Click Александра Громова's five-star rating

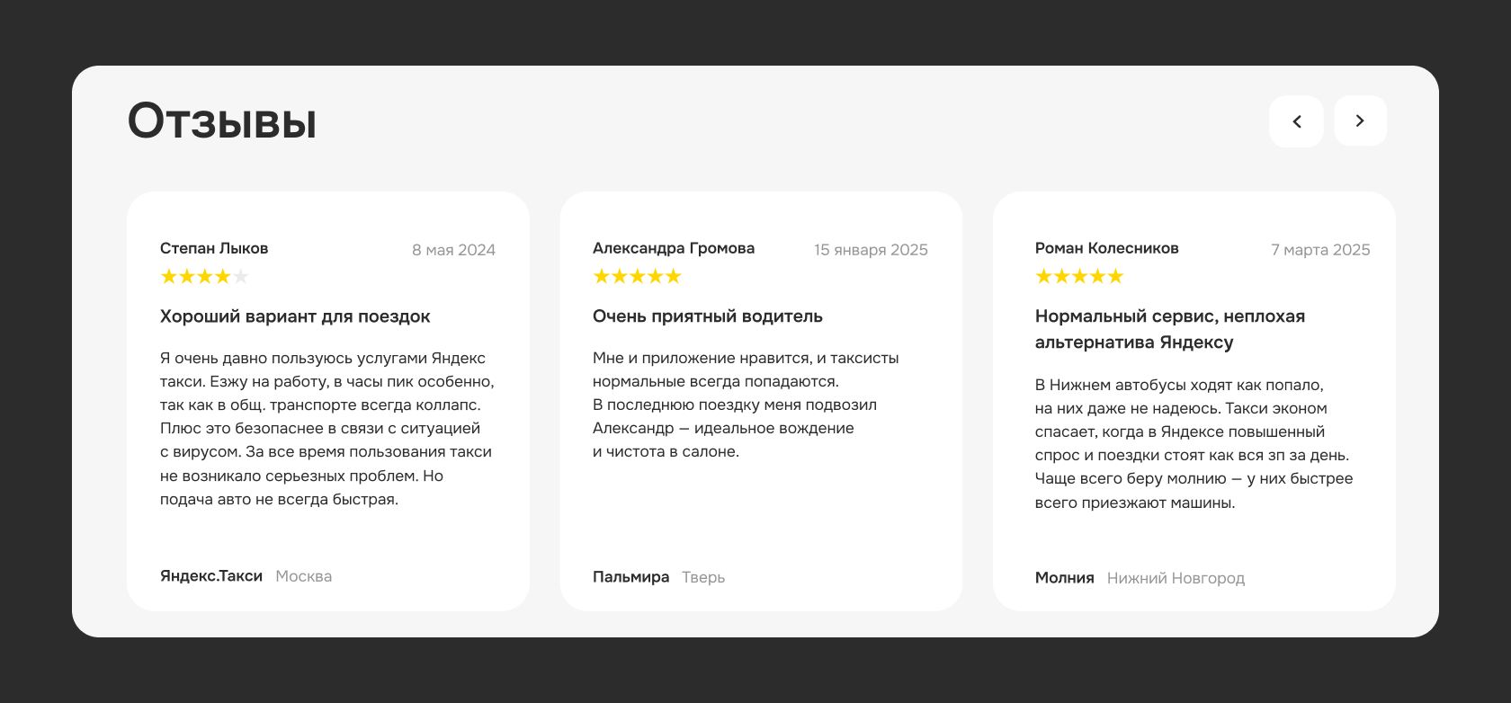(637, 277)
